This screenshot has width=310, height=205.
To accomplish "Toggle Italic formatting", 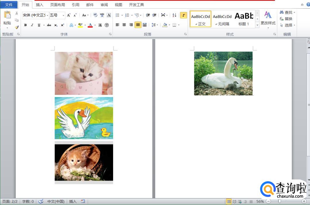I will pos(32,25).
